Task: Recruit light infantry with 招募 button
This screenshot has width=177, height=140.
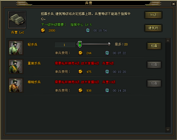Action: click(x=154, y=46)
